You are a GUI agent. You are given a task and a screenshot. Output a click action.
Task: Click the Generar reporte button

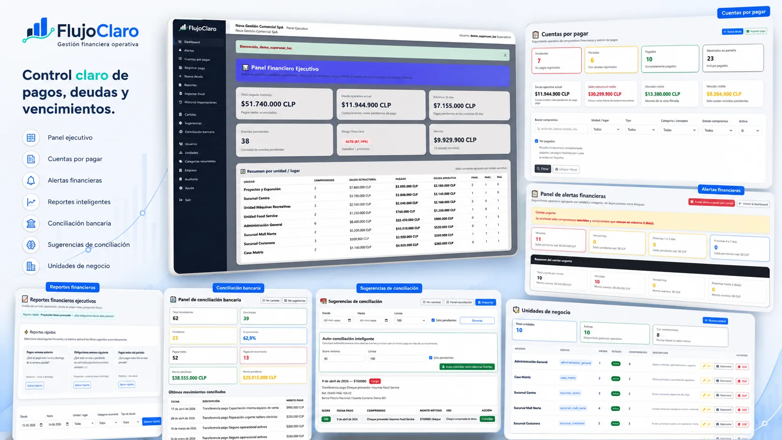tap(152, 421)
